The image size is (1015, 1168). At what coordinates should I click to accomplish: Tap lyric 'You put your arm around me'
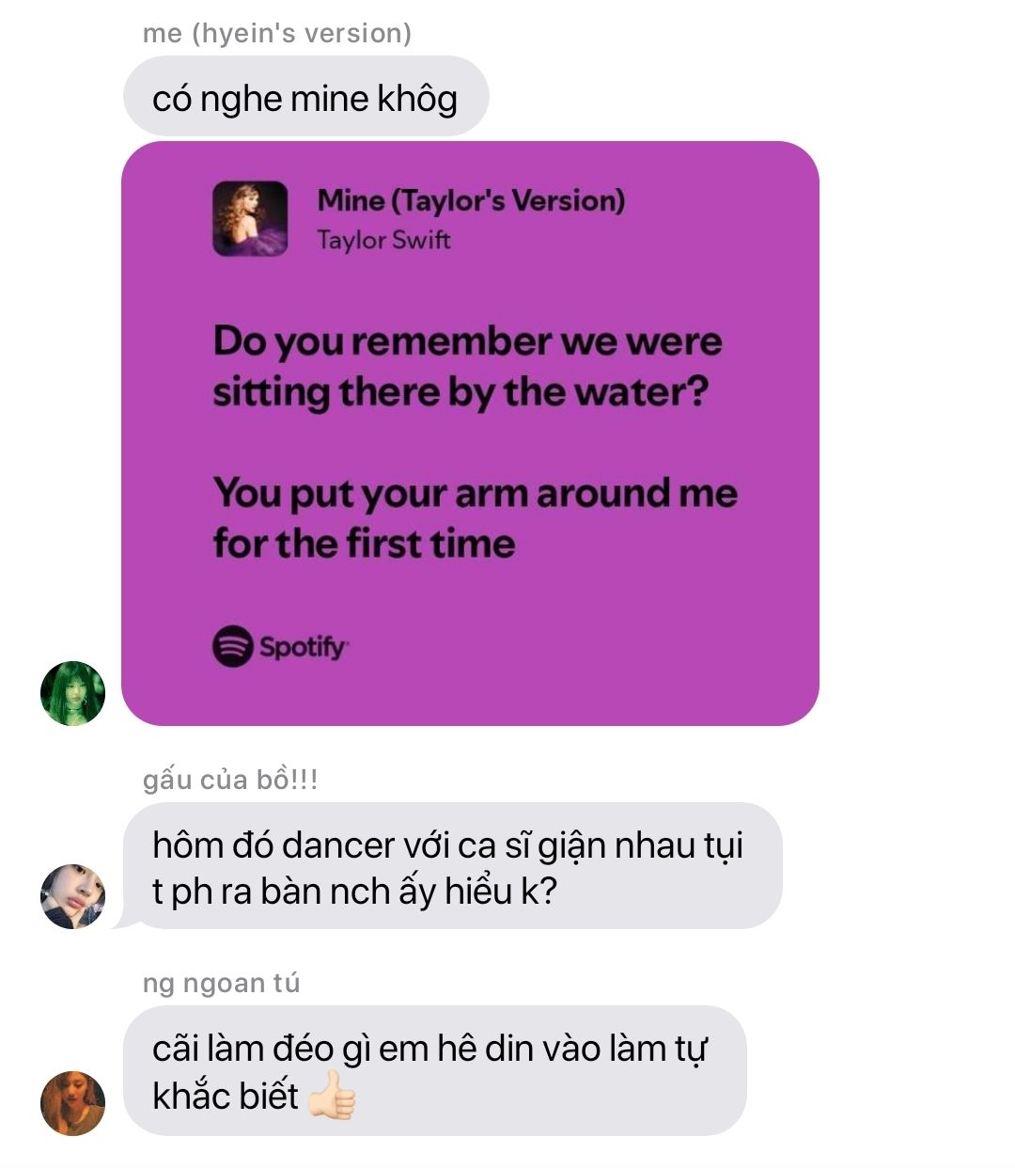point(475,494)
